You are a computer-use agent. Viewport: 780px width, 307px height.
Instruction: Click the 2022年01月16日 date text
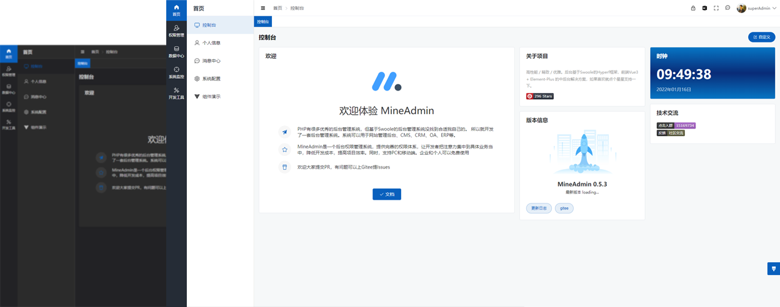tap(674, 89)
